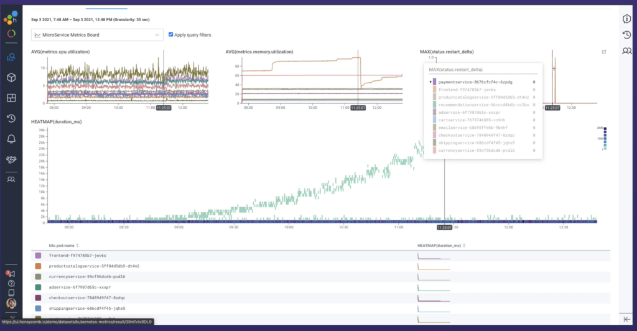Click the productcatalogservice row duration sparkline

click(x=434, y=266)
